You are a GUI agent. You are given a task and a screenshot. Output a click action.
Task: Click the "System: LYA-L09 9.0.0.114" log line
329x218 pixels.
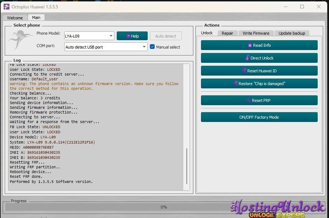click(52, 142)
